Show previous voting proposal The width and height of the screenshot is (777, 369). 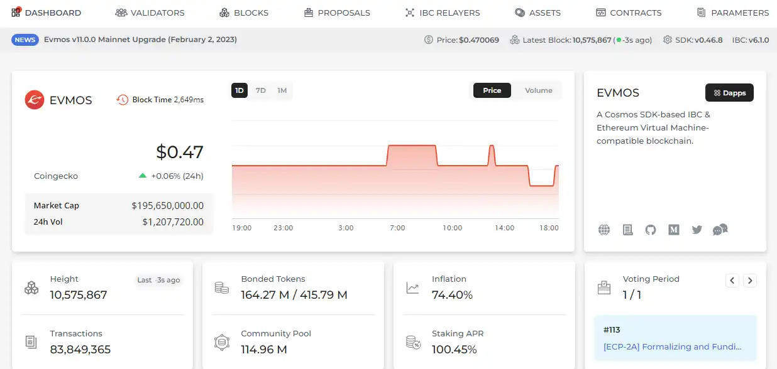coord(732,281)
